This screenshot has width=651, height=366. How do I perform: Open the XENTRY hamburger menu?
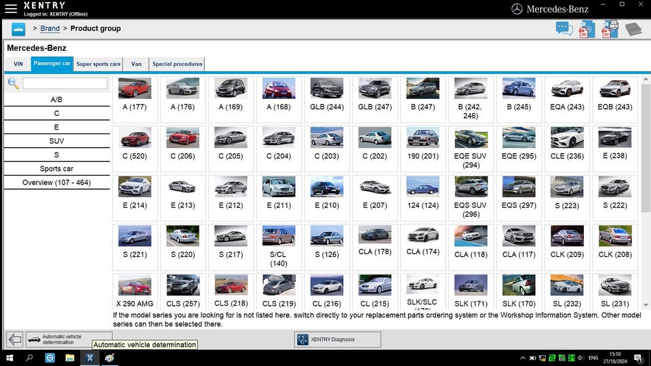coord(11,9)
